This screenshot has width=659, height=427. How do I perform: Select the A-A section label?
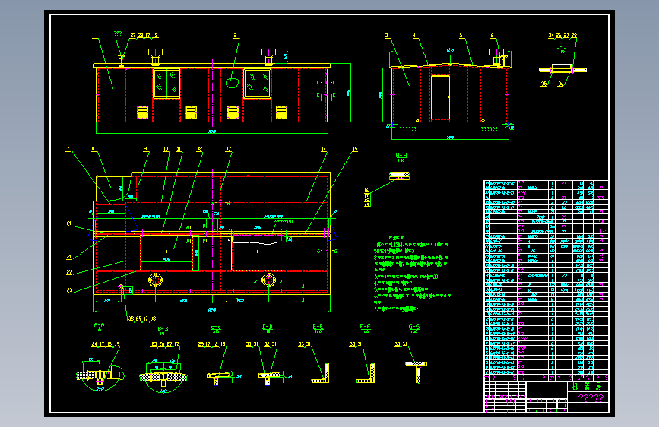(99, 325)
